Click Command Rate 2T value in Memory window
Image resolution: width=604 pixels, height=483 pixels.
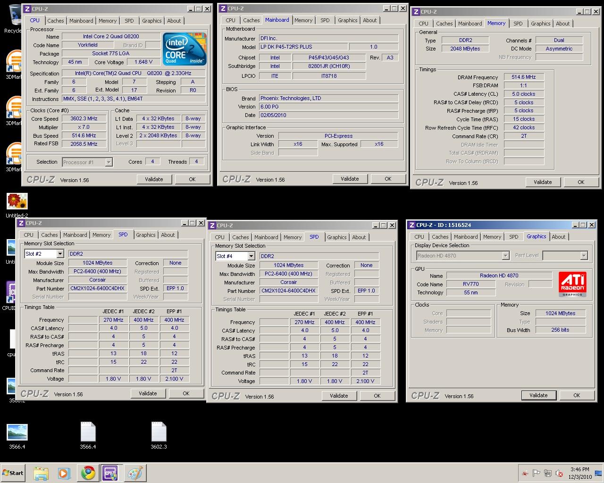(x=524, y=136)
